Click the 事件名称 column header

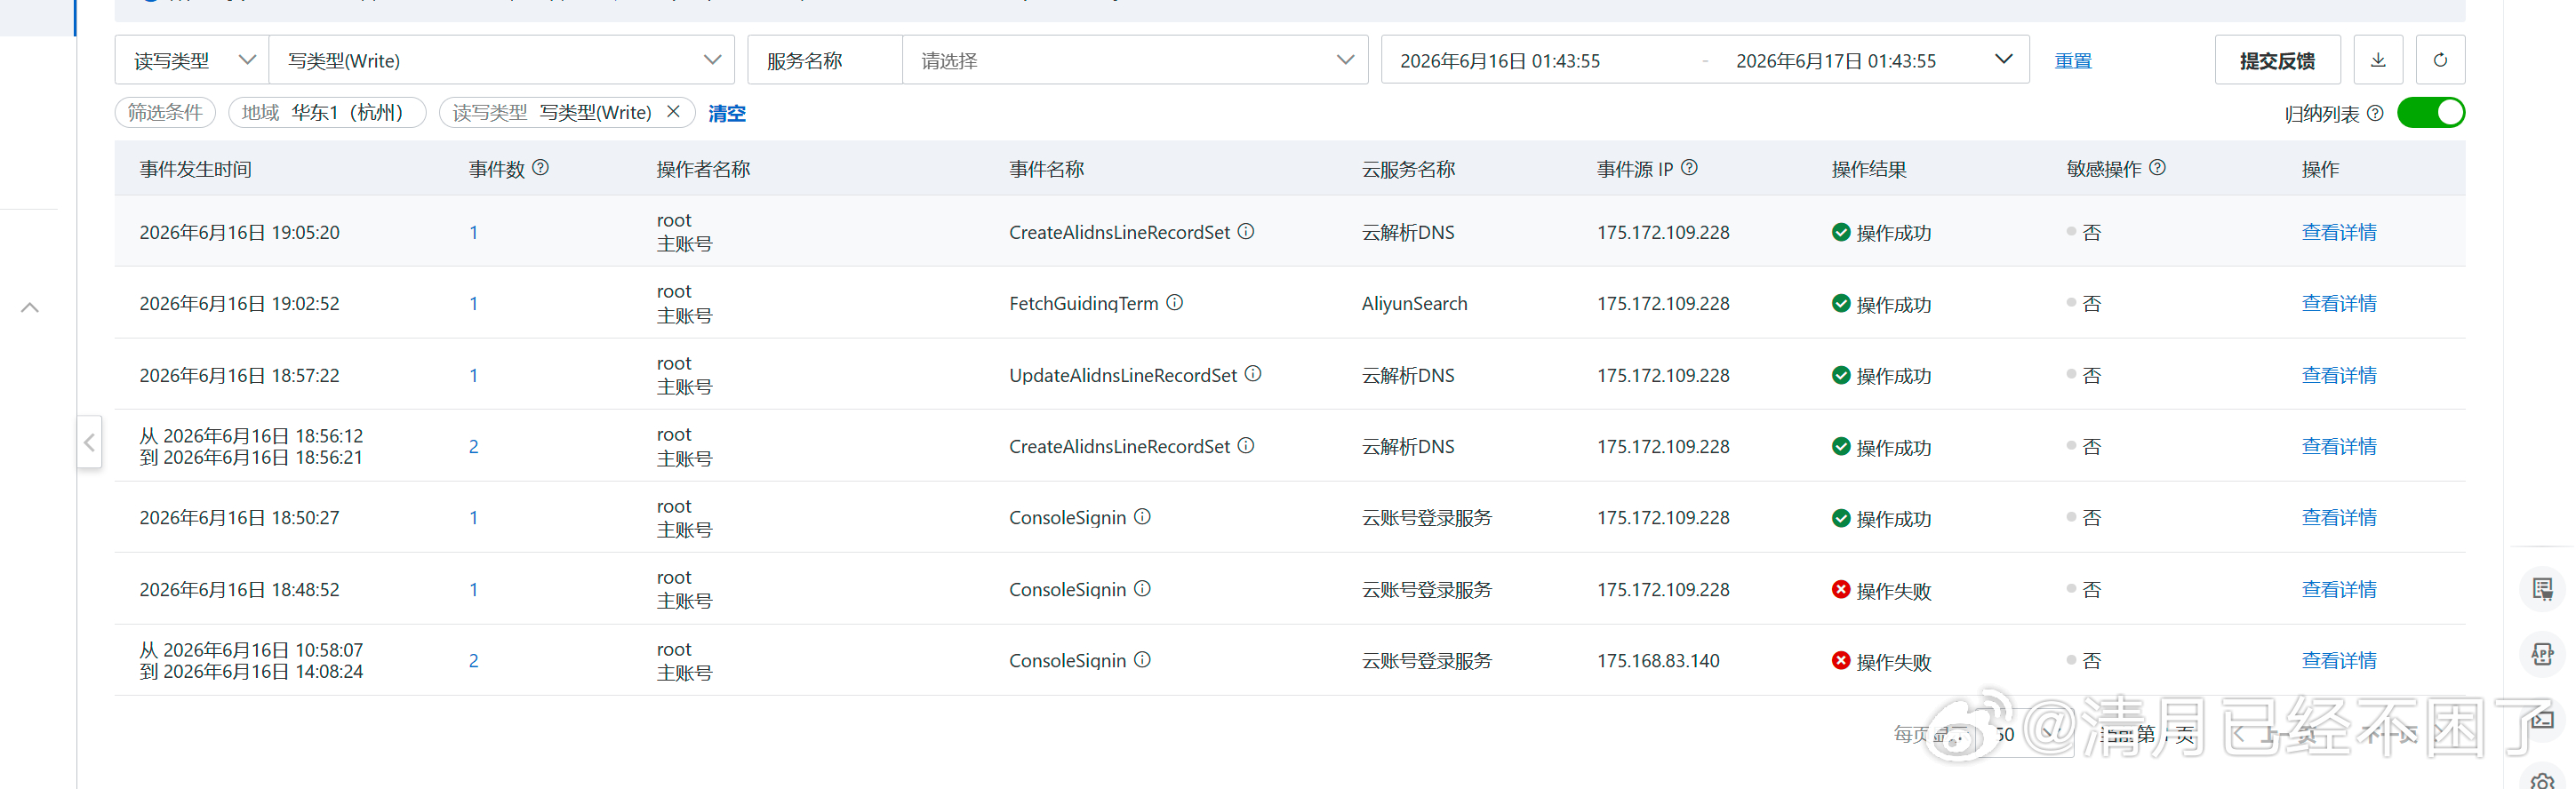(1046, 169)
